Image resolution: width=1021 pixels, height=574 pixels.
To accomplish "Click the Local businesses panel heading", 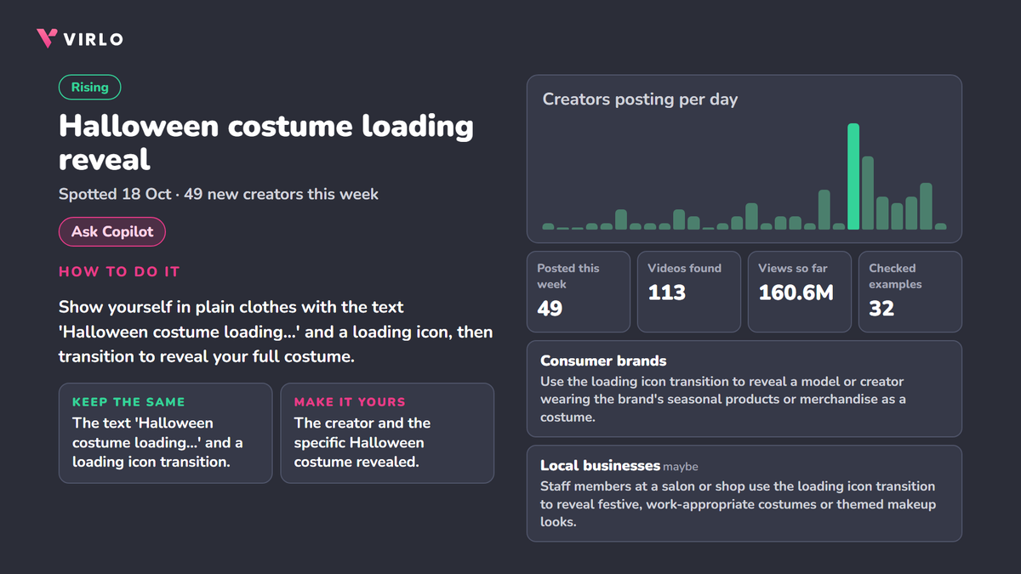I will (600, 465).
